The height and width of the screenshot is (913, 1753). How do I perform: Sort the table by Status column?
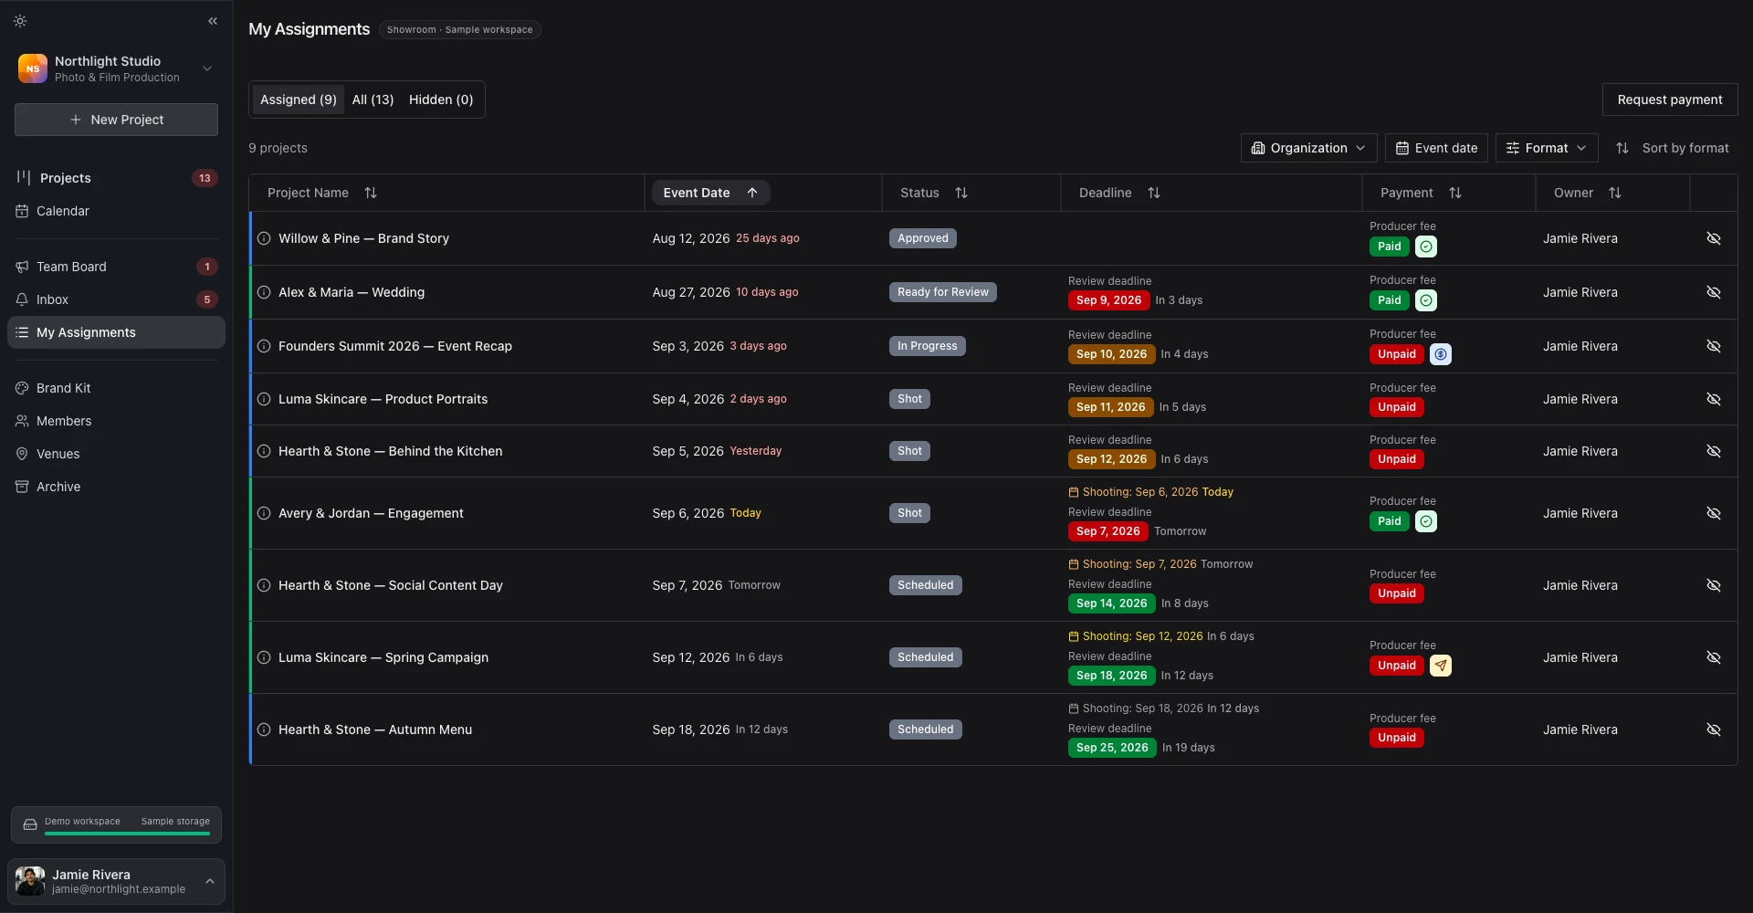click(934, 193)
